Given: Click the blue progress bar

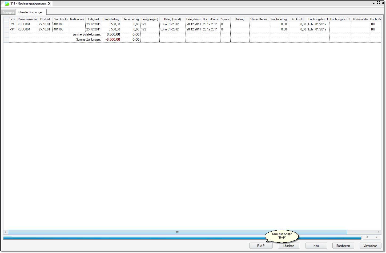Looking at the screenshot, I should 133,238.
